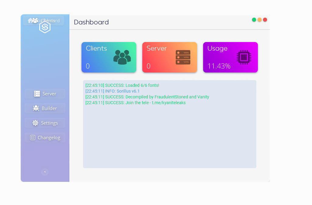
Task: Click the Usage 11.43% percentage readout
Action: pyautogui.click(x=219, y=66)
